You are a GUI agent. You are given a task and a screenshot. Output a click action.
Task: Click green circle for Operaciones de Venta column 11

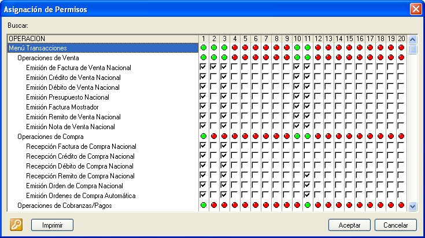(x=308, y=58)
